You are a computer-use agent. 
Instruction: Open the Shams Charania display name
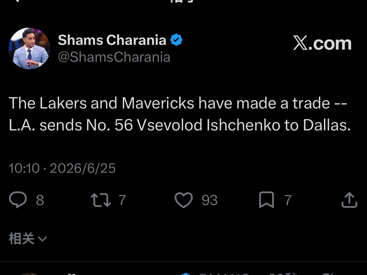(112, 40)
